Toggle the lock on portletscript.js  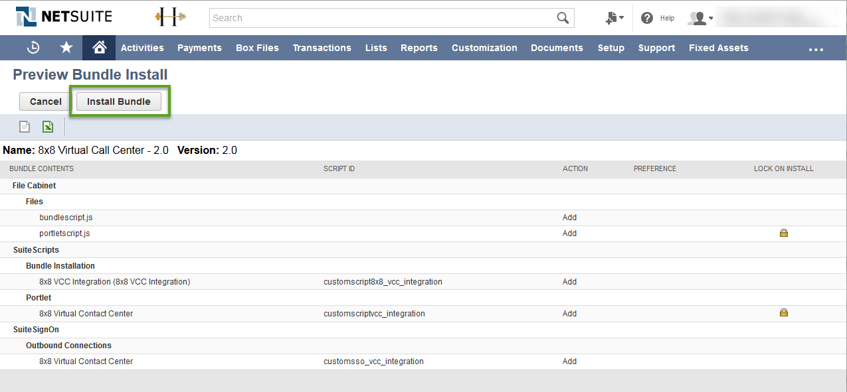point(783,233)
